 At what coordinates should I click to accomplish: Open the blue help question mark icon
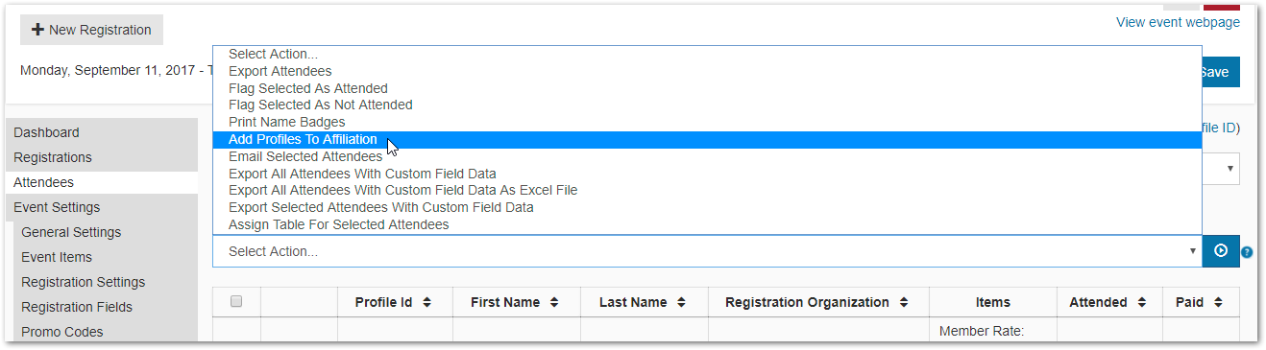tap(1247, 252)
